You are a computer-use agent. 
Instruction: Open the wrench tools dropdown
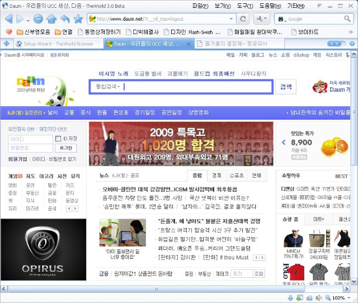[262, 18]
